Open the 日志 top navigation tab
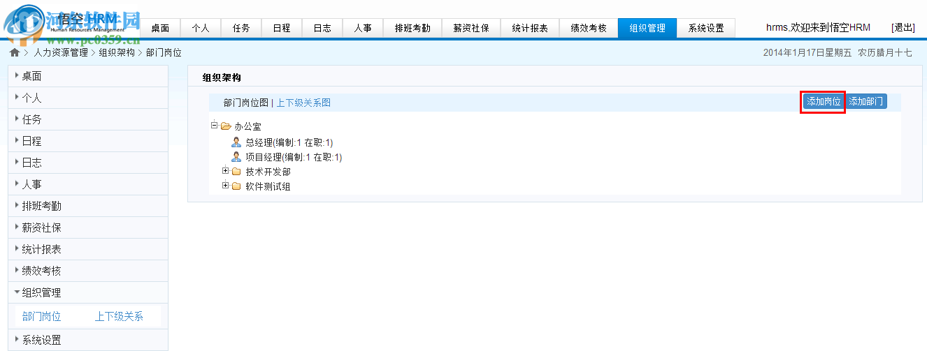The image size is (927, 351). [322, 28]
